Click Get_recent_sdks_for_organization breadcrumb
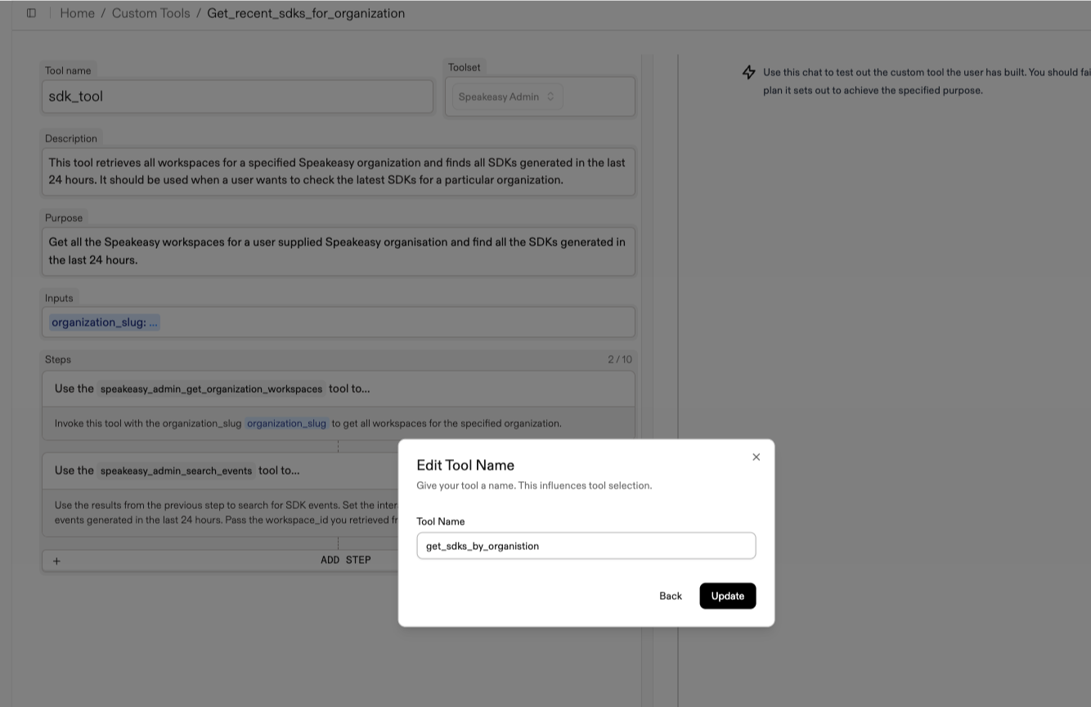The width and height of the screenshot is (1091, 707). click(x=305, y=13)
